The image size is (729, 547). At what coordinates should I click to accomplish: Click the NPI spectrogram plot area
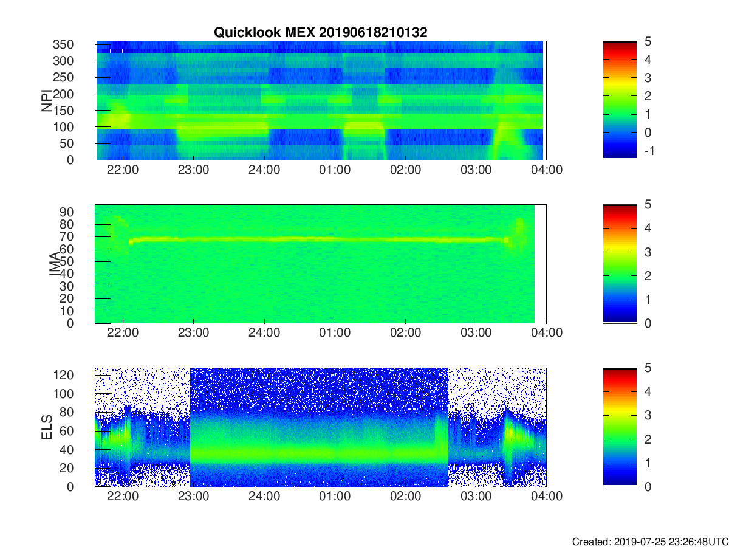[320, 100]
